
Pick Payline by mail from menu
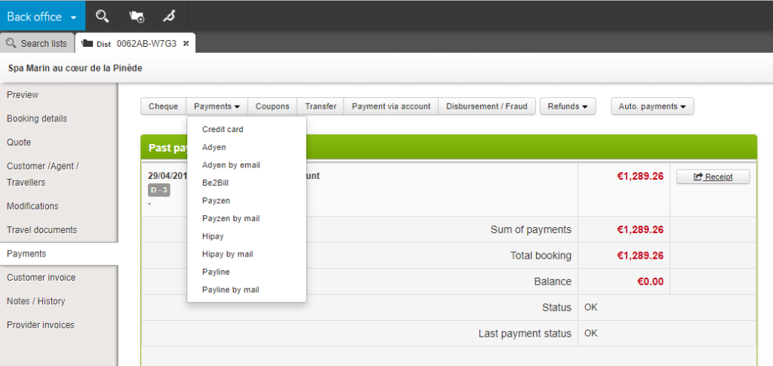(x=230, y=290)
